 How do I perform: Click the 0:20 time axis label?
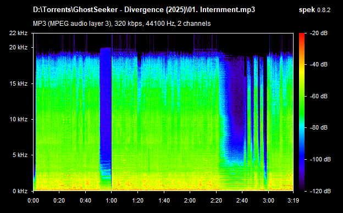click(59, 200)
